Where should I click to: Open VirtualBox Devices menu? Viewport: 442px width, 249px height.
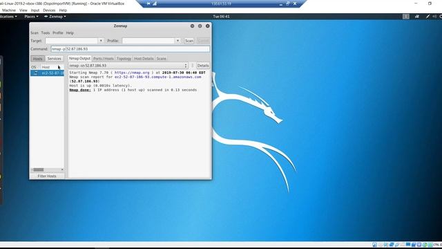coord(49,10)
